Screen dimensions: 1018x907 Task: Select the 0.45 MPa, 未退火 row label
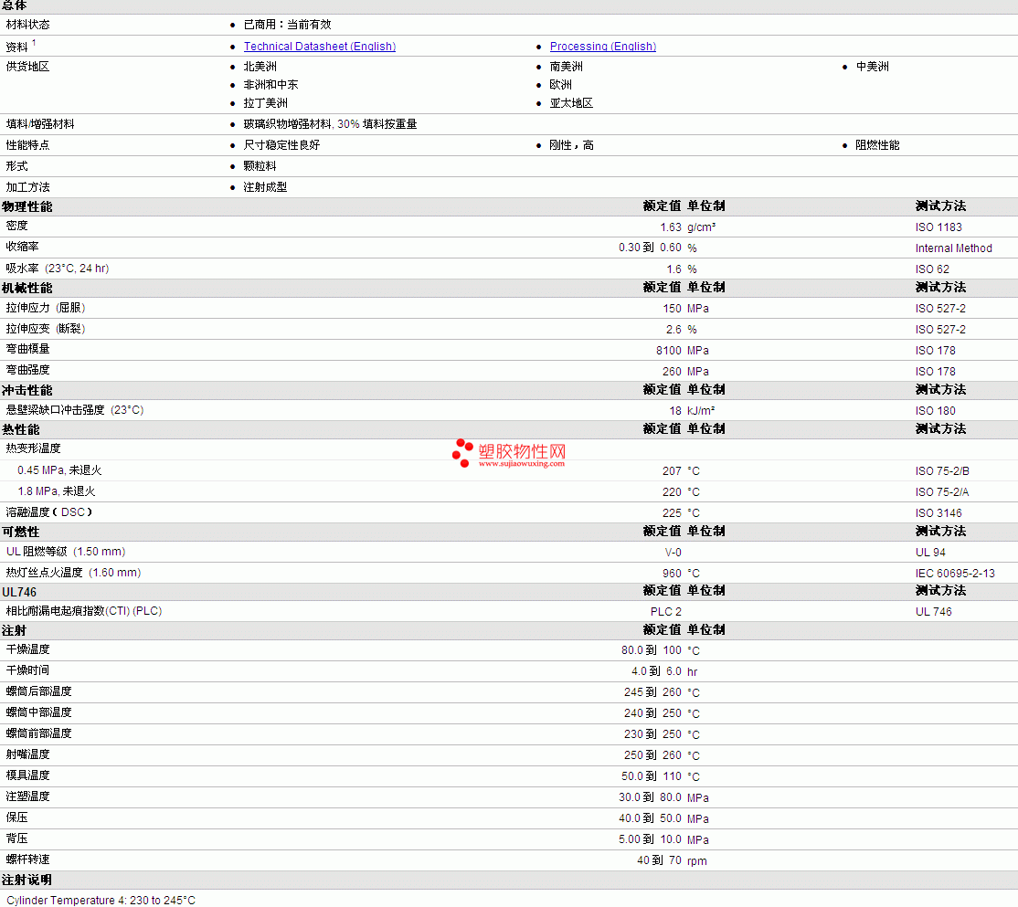click(59, 470)
